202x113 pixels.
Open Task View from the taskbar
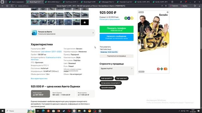(x=38, y=111)
